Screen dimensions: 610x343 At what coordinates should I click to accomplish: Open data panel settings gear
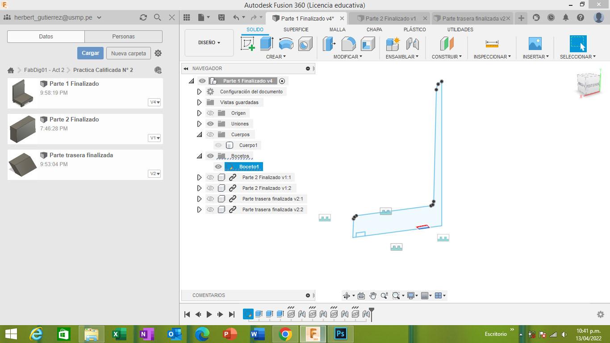pyautogui.click(x=158, y=53)
